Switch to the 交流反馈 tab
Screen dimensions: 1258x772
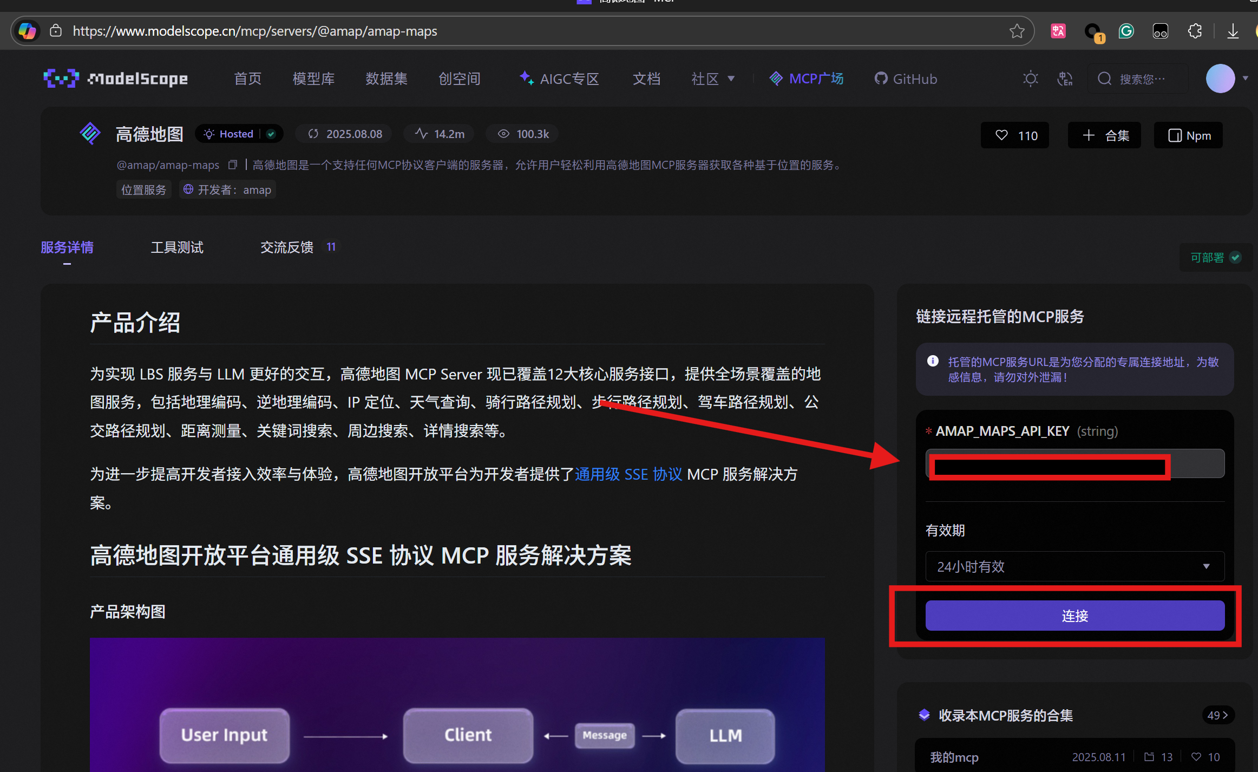(286, 247)
